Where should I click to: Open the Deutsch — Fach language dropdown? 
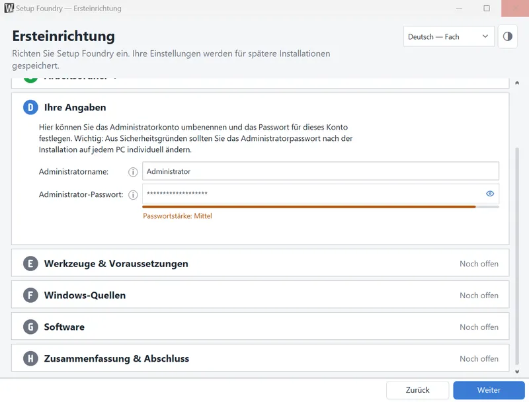[x=448, y=36]
